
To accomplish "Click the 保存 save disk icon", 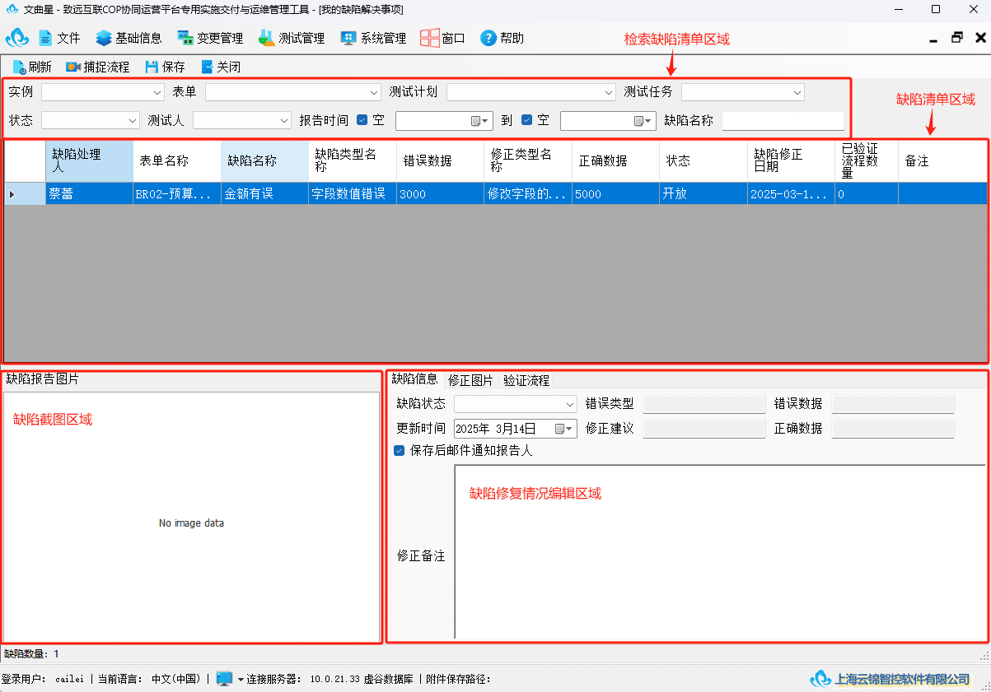I will point(152,67).
